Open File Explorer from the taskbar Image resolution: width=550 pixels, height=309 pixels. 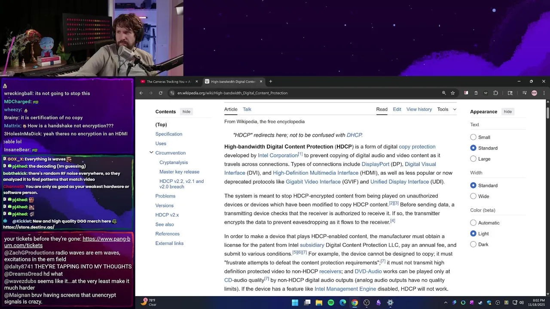pyautogui.click(x=319, y=303)
